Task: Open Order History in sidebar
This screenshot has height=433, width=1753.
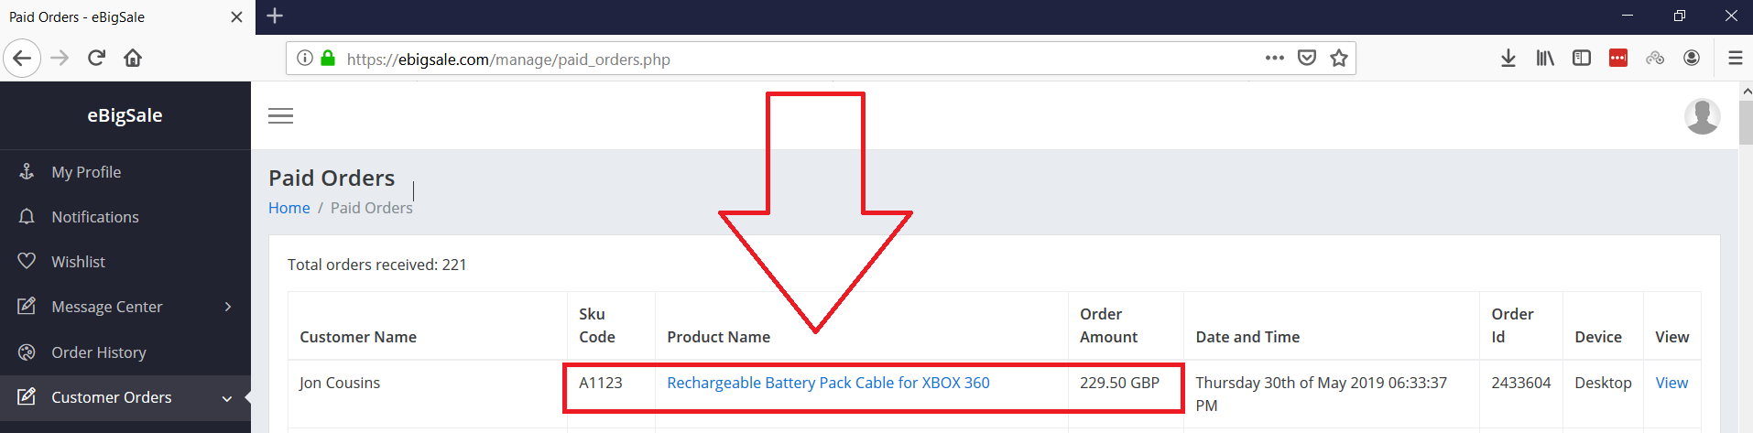Action: [x=98, y=352]
